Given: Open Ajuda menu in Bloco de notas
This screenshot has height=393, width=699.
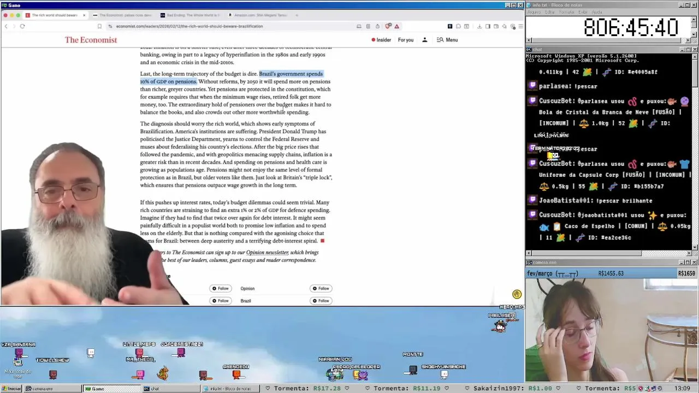Looking at the screenshot, I should point(597,12).
